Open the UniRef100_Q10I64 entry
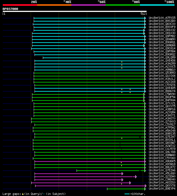The image size is (177, 196). click(x=162, y=76)
